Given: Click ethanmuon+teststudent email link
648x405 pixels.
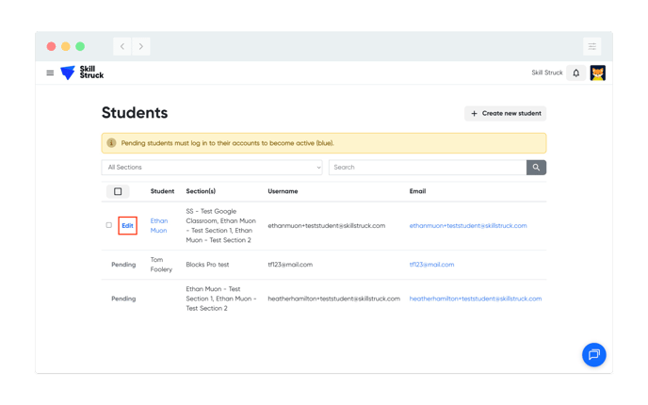Looking at the screenshot, I should tap(467, 226).
